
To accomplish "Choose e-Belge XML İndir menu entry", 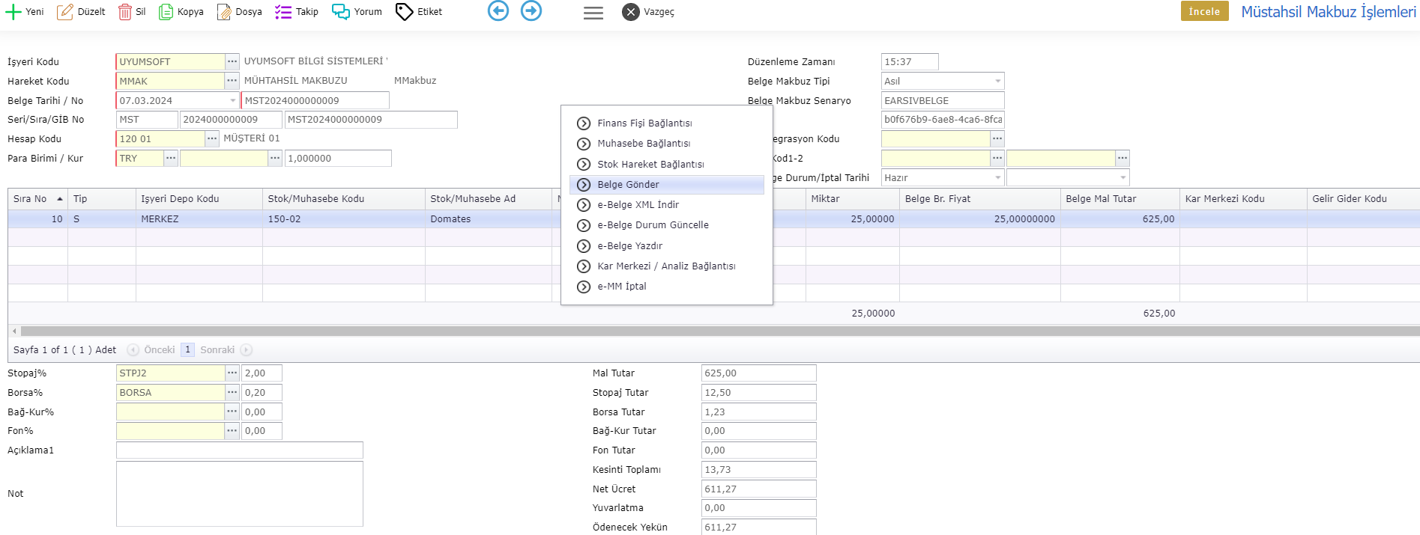I will [x=638, y=205].
